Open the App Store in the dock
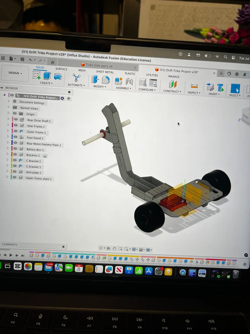 149,271
